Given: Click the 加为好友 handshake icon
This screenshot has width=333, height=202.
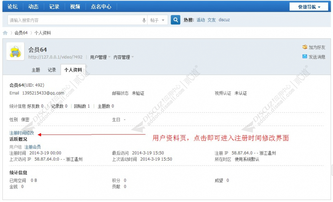Looking at the screenshot, I should (x=305, y=47).
